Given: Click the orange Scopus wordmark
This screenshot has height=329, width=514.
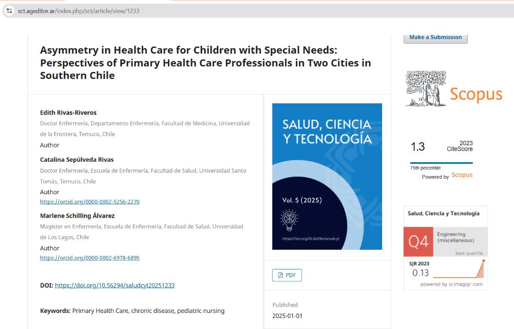Looking at the screenshot, I should [x=476, y=94].
